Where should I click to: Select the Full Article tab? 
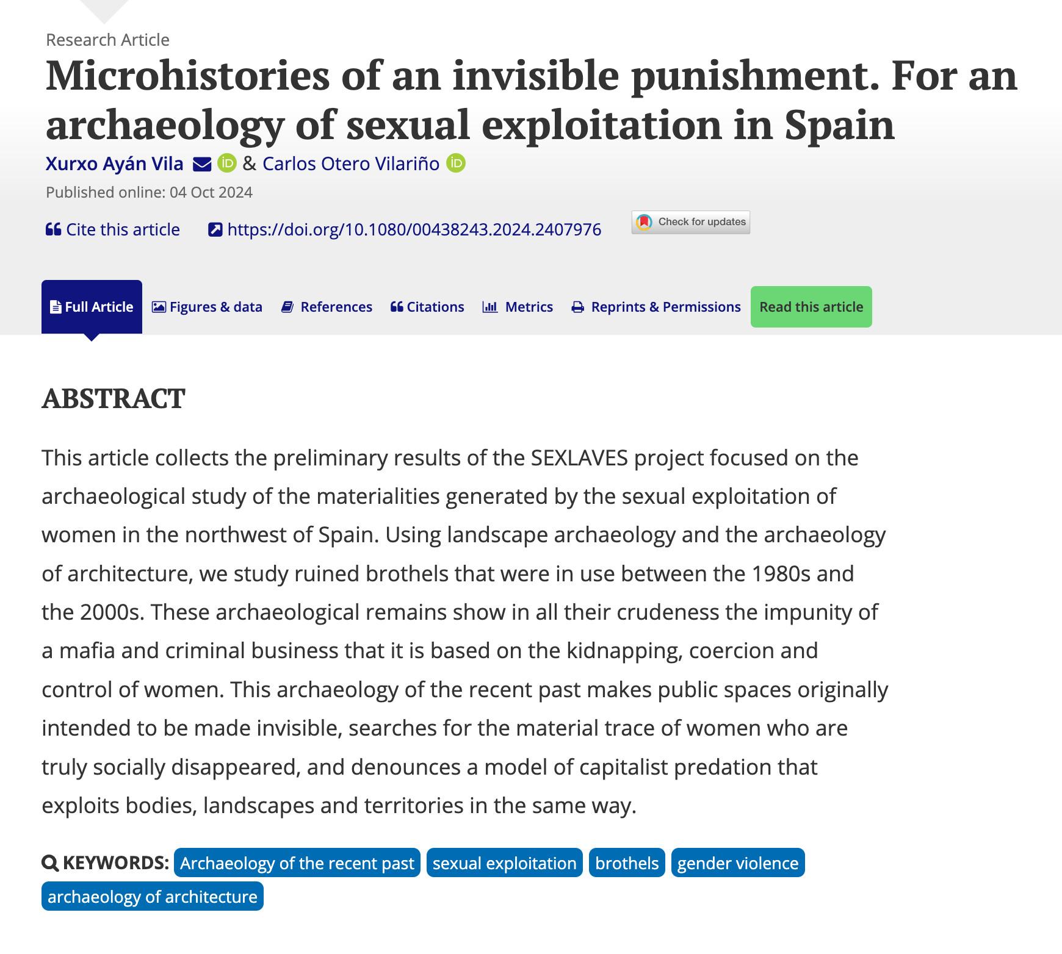click(x=92, y=307)
